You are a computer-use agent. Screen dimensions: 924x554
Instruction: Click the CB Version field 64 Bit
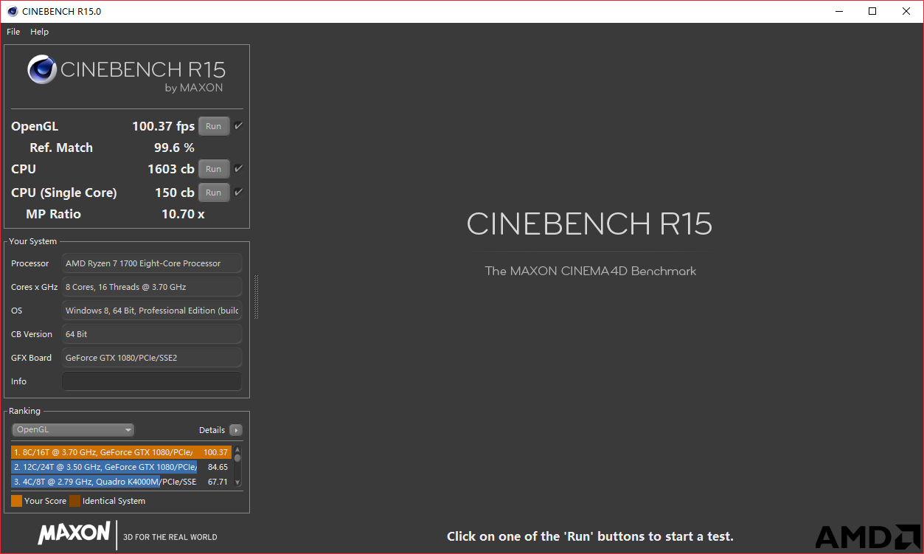click(x=152, y=334)
